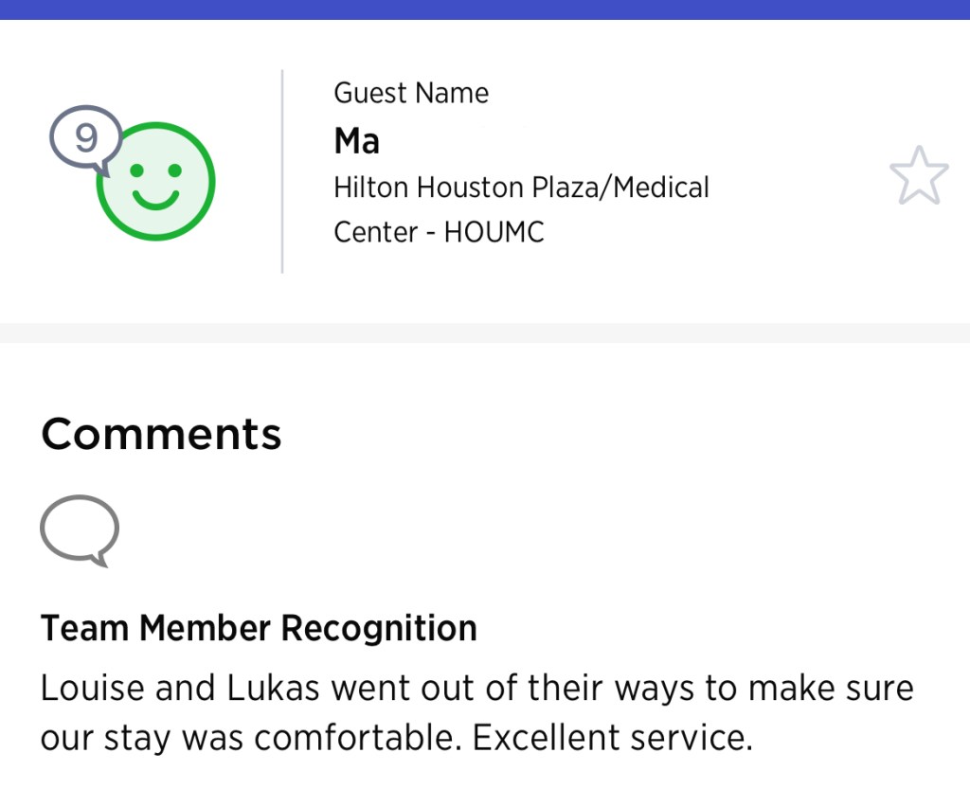
Task: Open the guest name 'Ma'
Action: 357,141
